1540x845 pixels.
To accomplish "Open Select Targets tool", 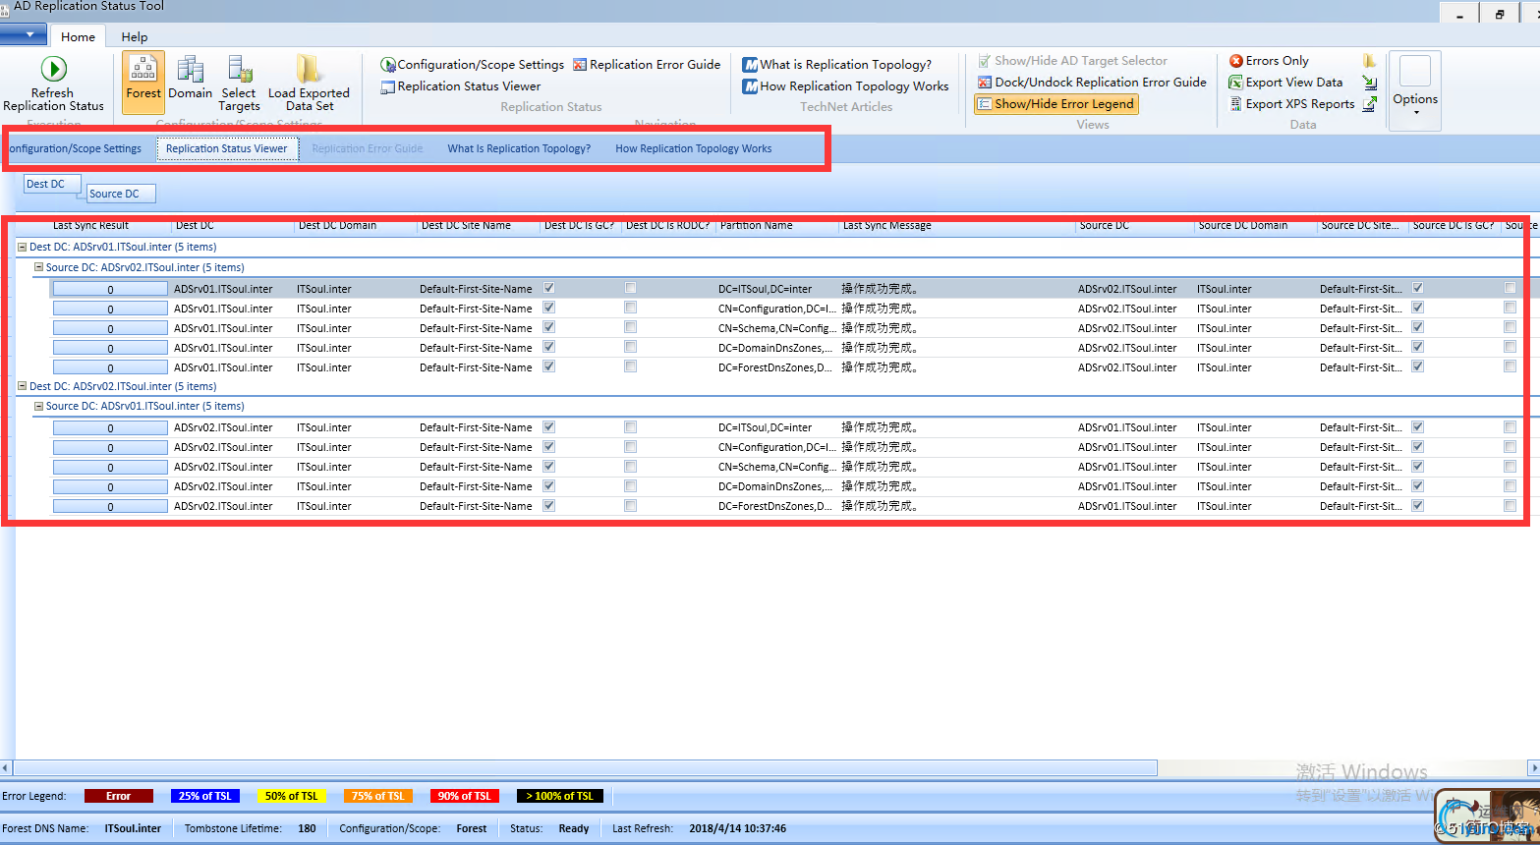I will coord(239,84).
